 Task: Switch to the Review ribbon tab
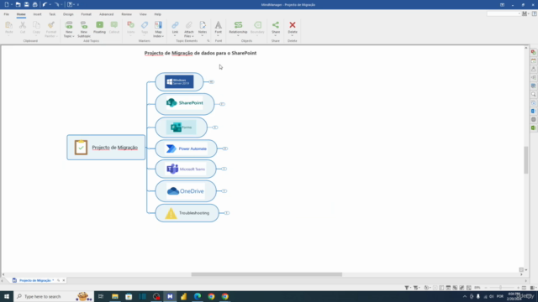126,14
